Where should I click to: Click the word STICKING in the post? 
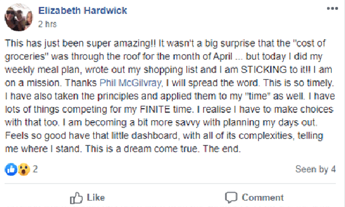[263, 70]
